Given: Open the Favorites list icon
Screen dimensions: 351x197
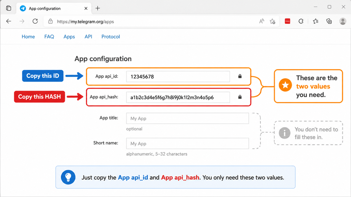Looking at the screenshot, I should [x=316, y=21].
